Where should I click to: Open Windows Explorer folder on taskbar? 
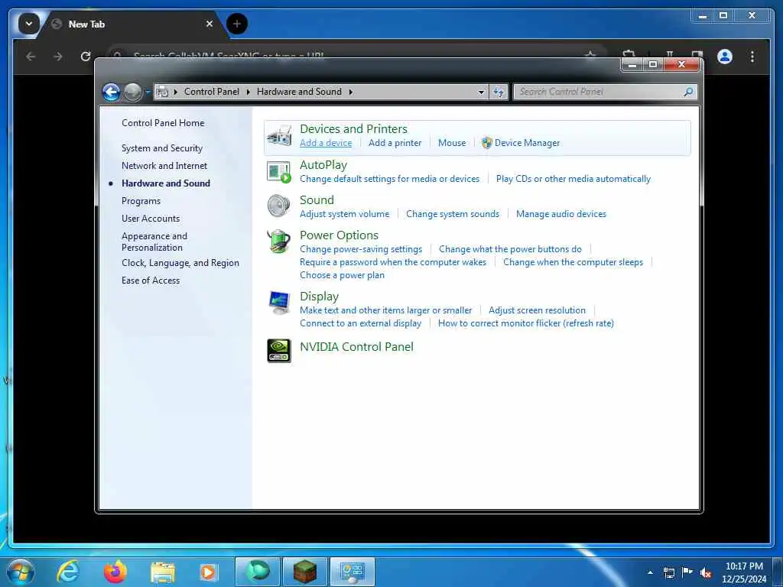pos(163,572)
